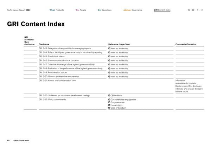211x149 pixels.
Task: Select text GRI 2-15: Conflicts of interest
Action: tap(52, 56)
